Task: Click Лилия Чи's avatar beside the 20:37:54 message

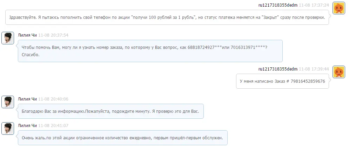Action: (x=8, y=38)
